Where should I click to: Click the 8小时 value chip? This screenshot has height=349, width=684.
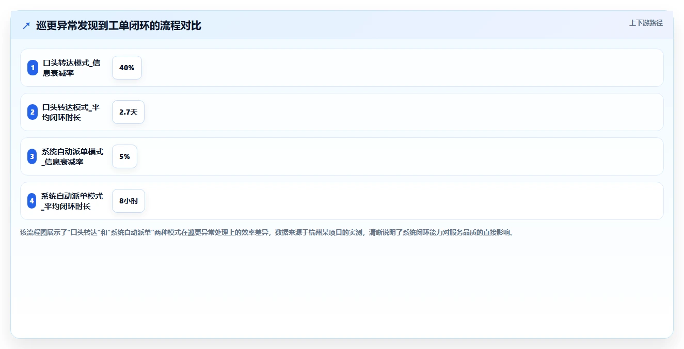click(x=129, y=201)
